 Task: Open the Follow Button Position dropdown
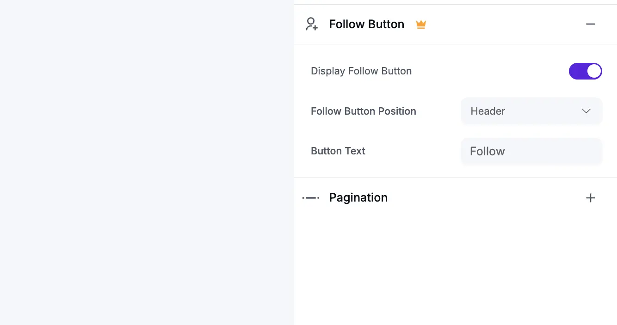(x=531, y=111)
